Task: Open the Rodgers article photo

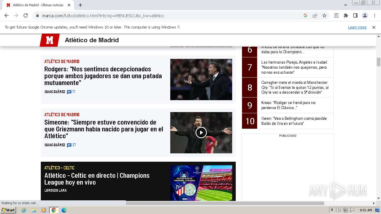Action: (201, 79)
